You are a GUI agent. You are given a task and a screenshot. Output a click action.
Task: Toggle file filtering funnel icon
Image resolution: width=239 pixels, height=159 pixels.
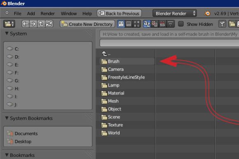222,24
